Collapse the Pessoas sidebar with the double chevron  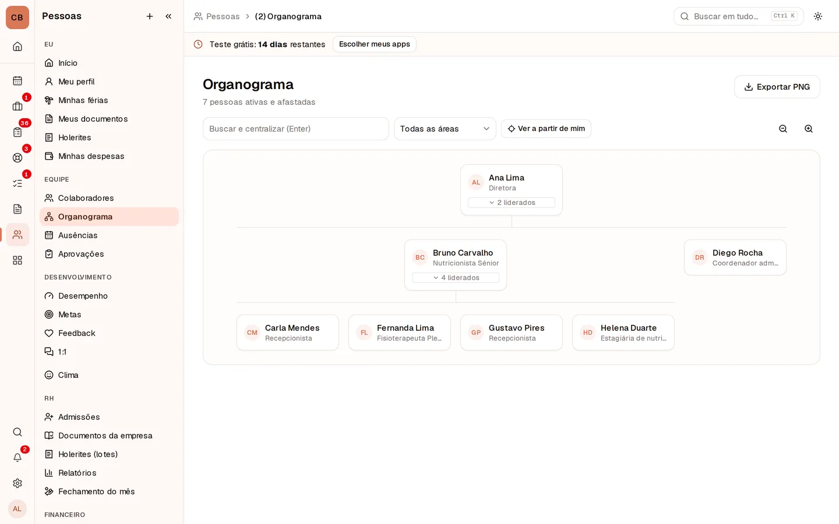(x=168, y=16)
